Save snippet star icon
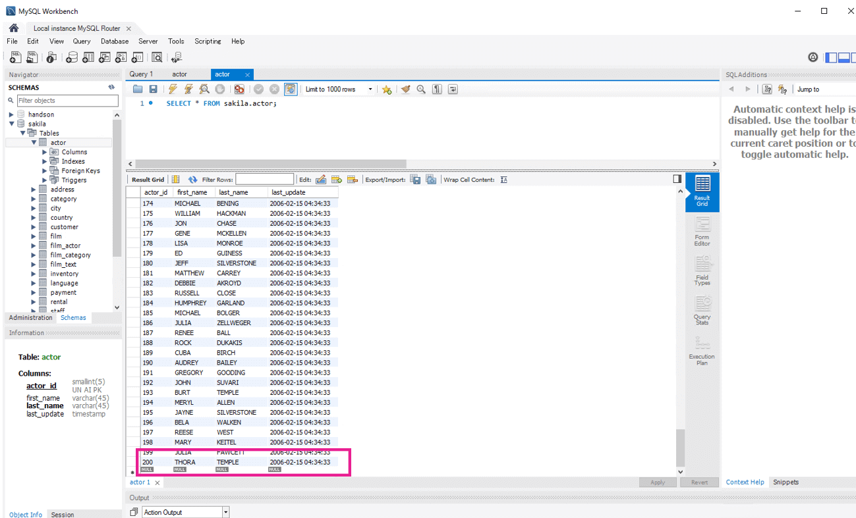This screenshot has width=856, height=518. [387, 90]
